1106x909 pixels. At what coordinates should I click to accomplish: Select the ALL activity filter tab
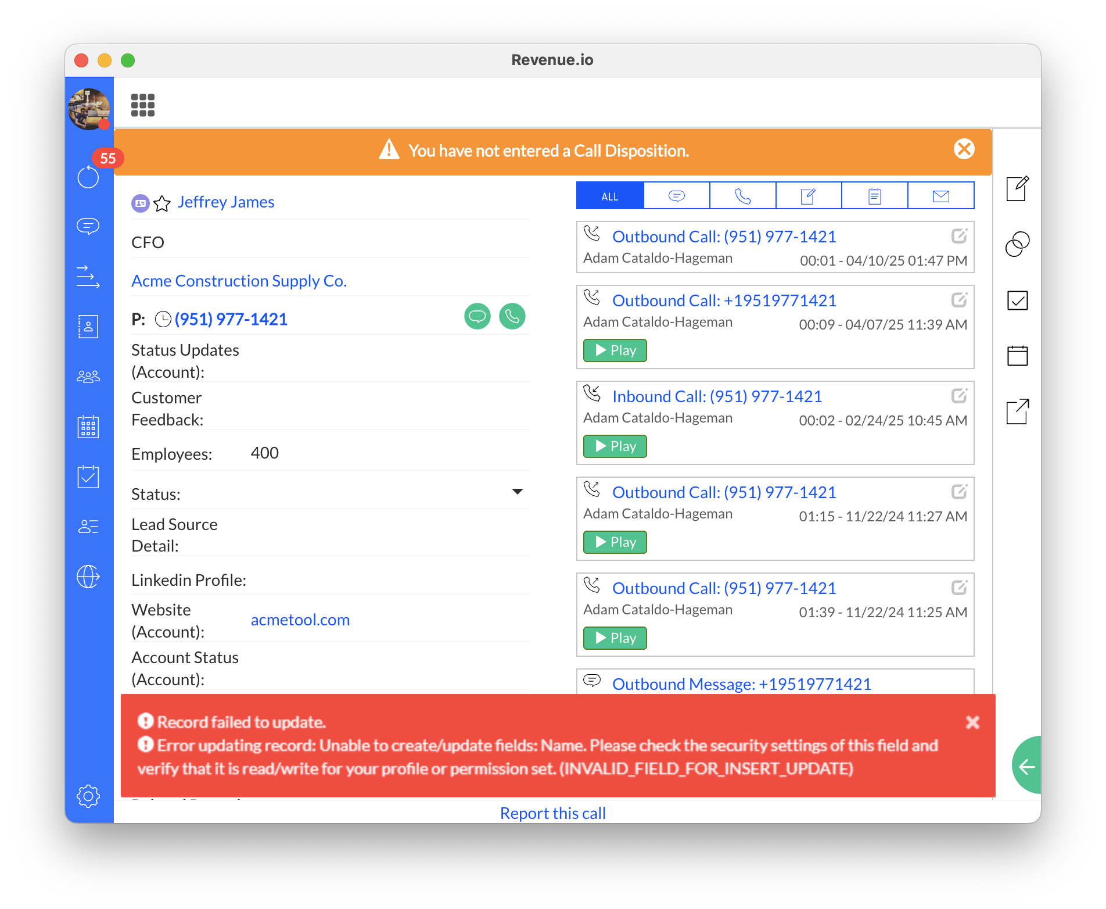click(x=610, y=196)
